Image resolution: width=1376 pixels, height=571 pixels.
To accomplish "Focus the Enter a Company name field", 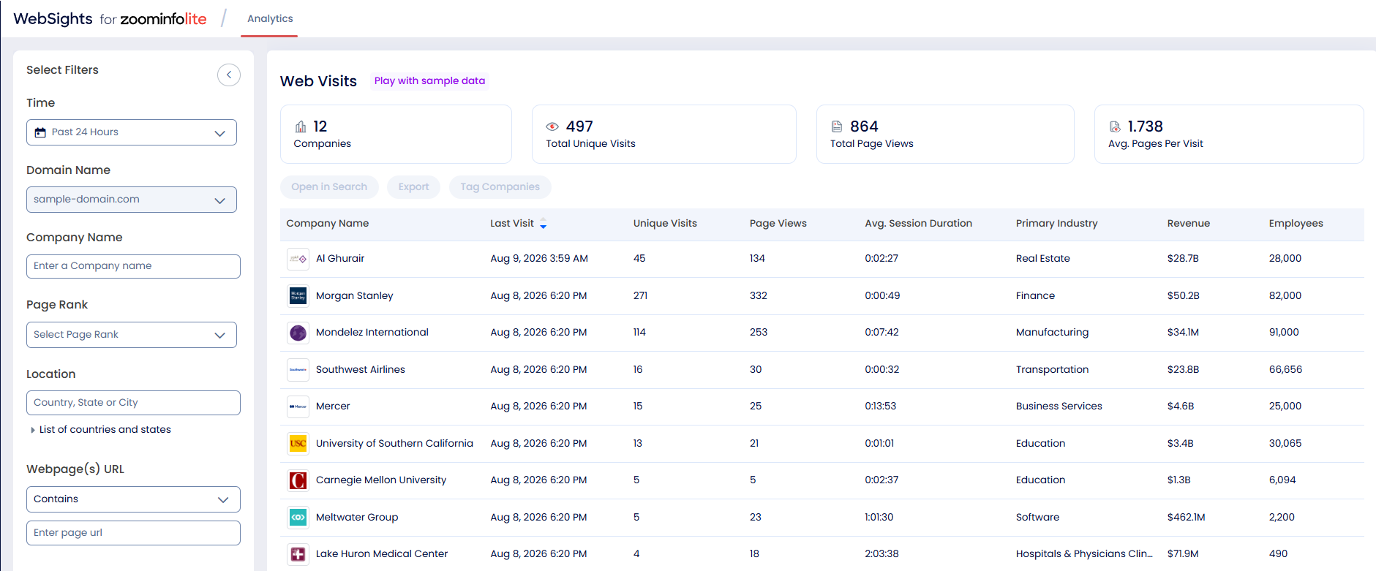I will click(x=133, y=266).
